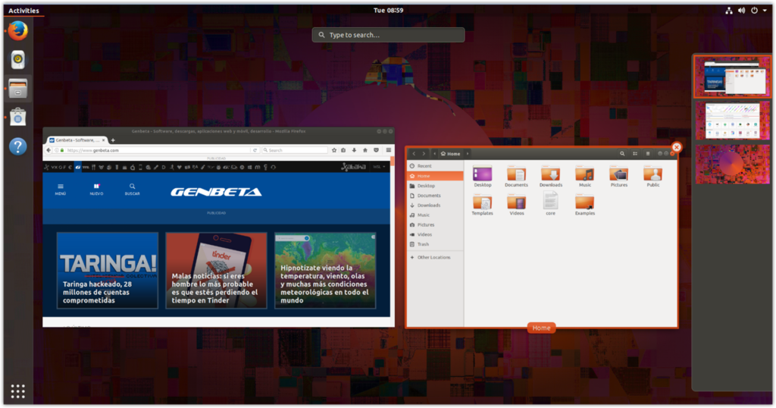Select the first workspace thumbnail
Image resolution: width=776 pixels, height=408 pixels.
click(x=732, y=77)
